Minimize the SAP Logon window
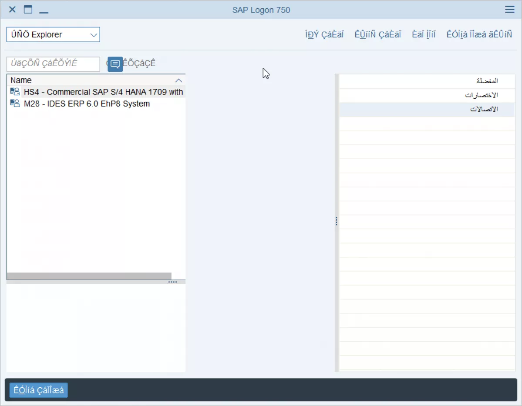 pyautogui.click(x=44, y=12)
